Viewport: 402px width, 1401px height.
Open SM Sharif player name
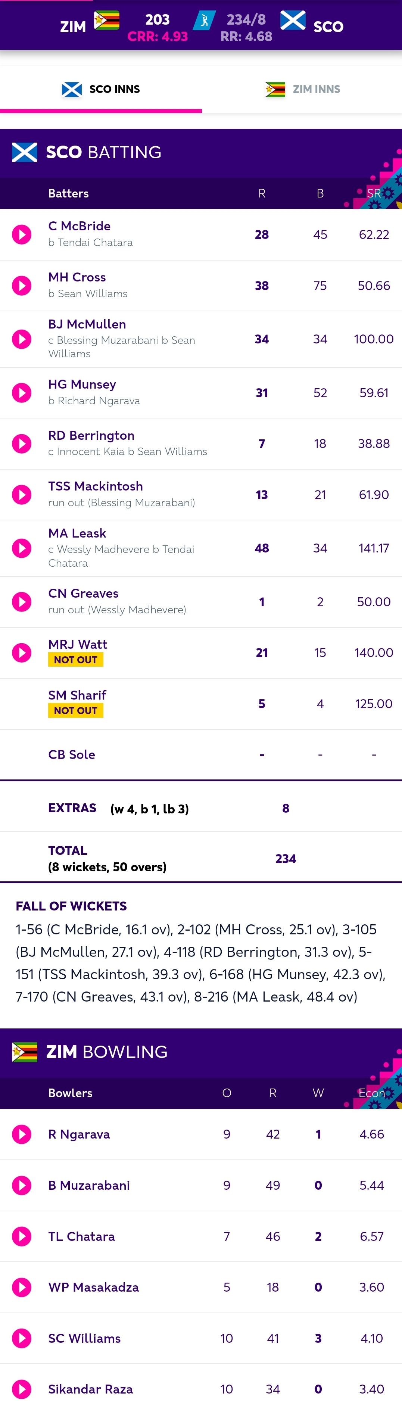pyautogui.click(x=77, y=695)
